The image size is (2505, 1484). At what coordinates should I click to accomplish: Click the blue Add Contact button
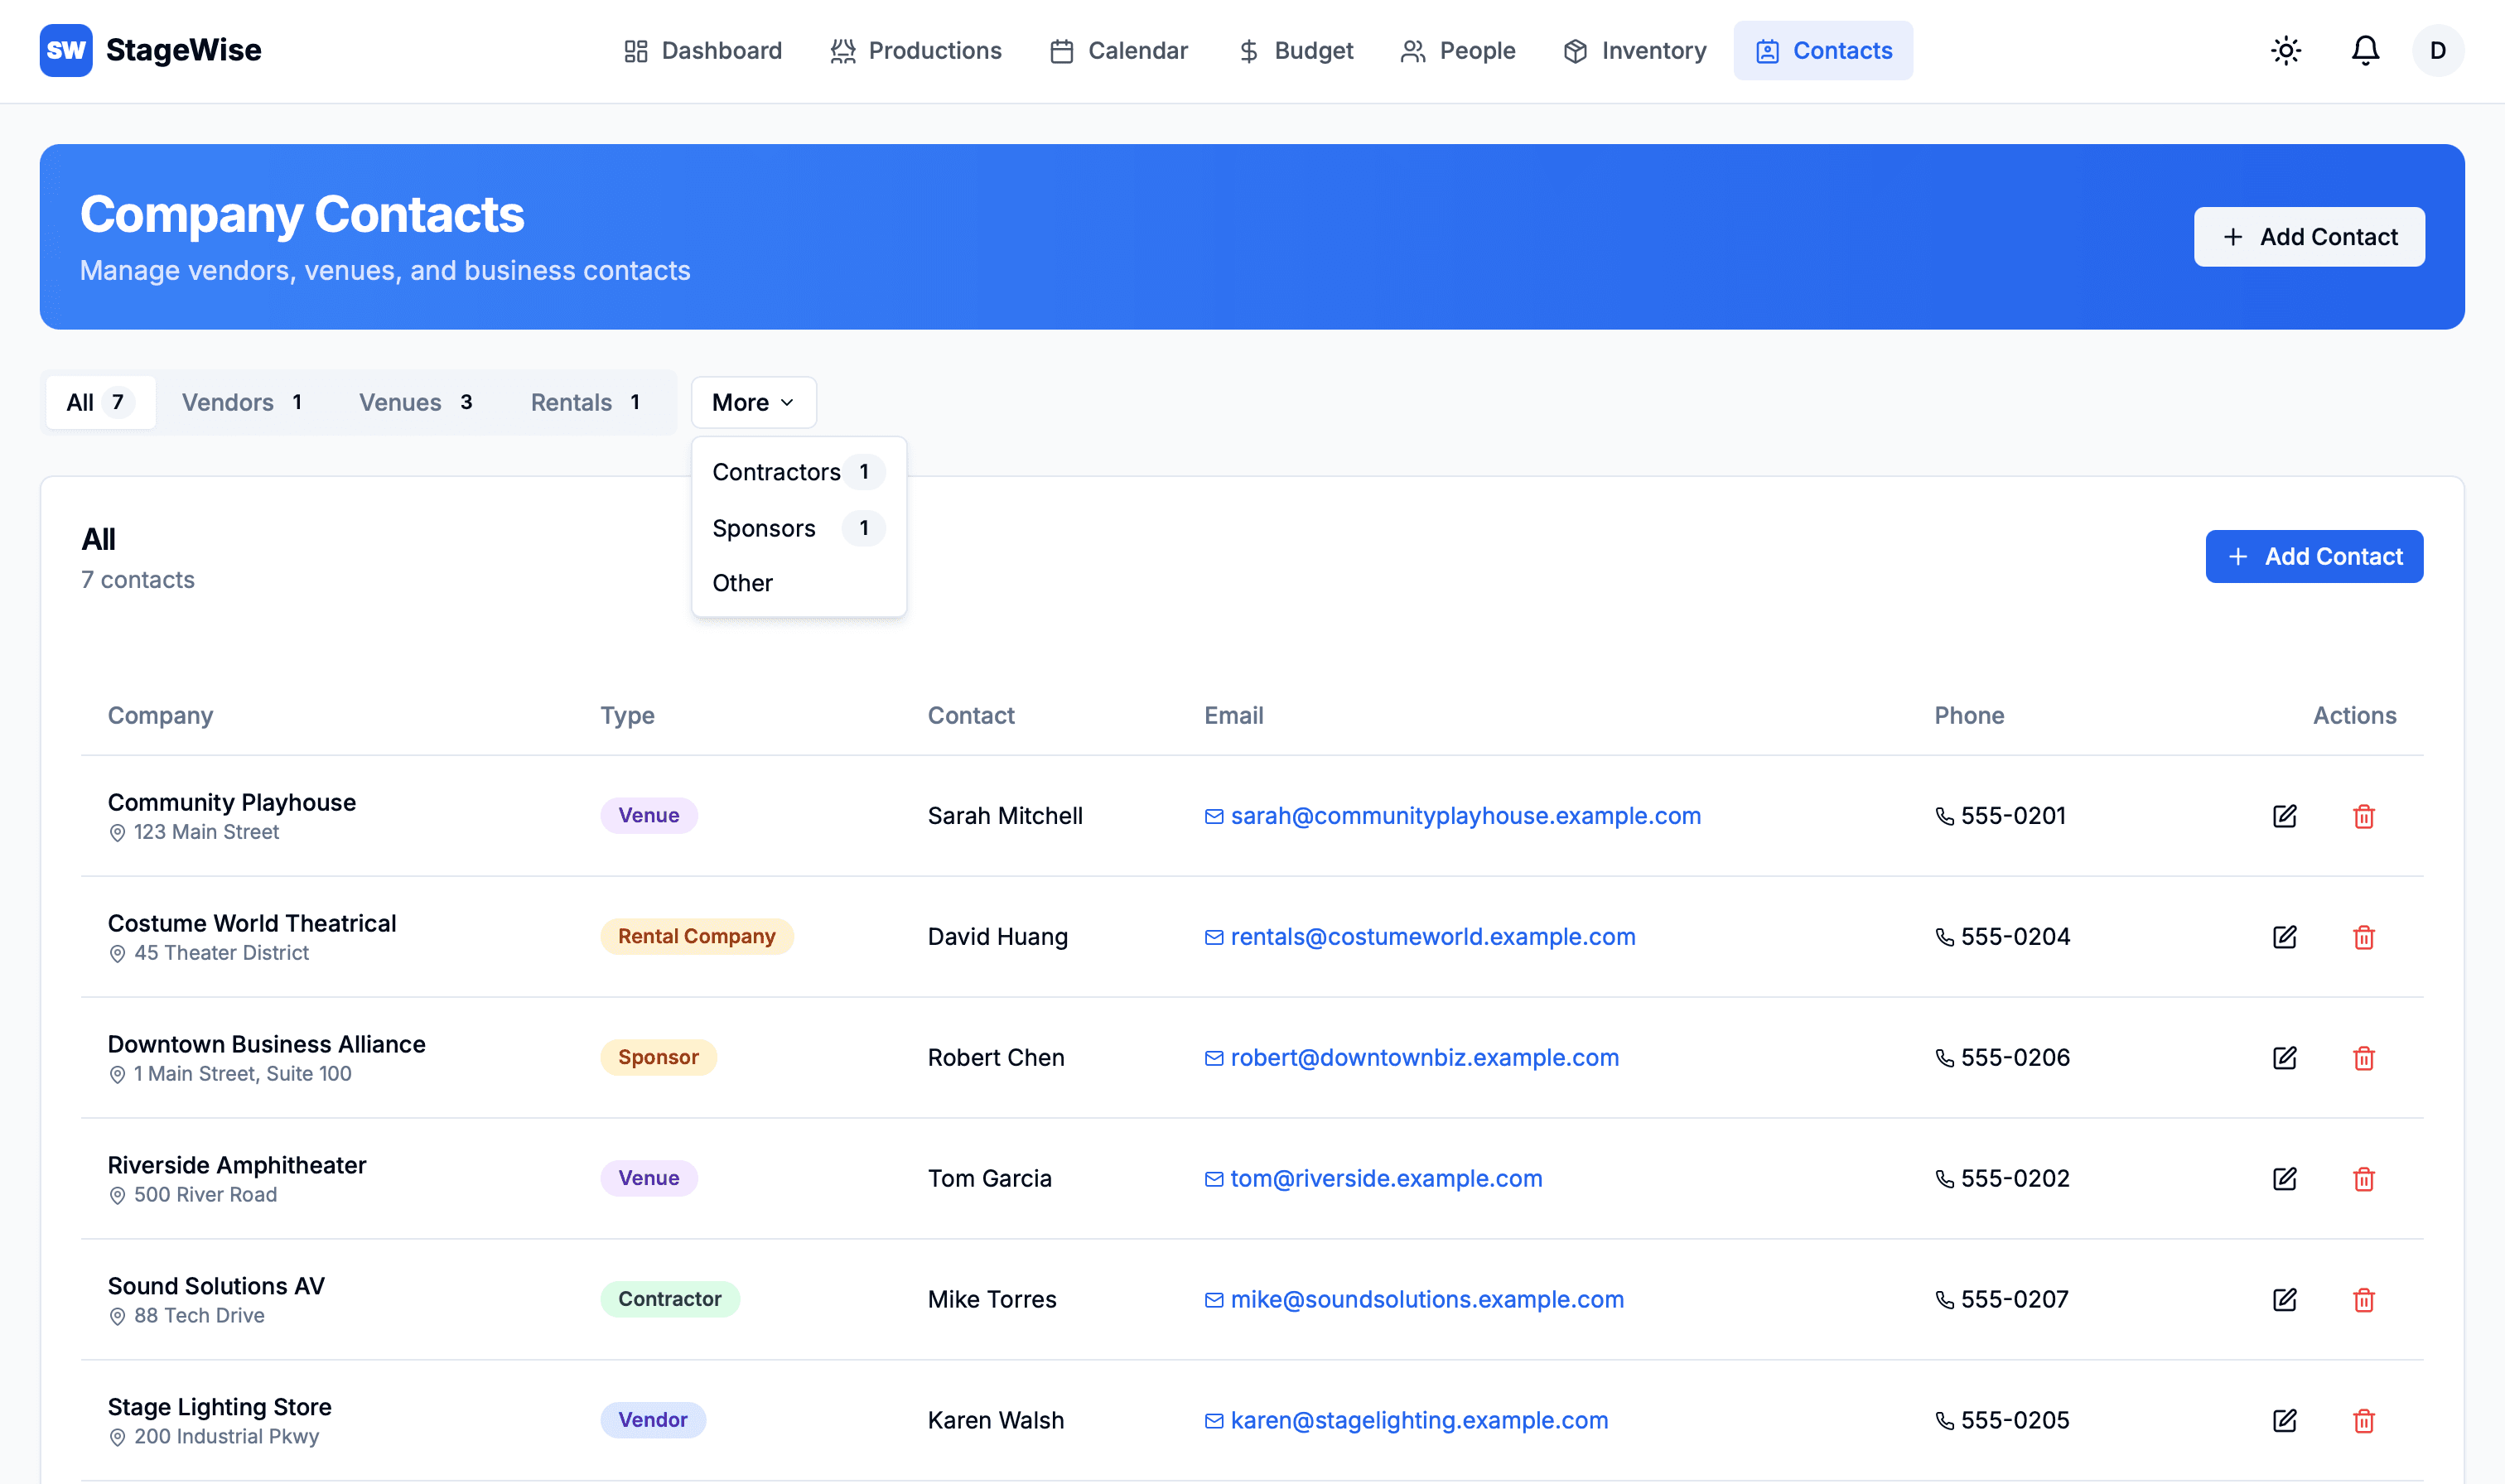2313,556
